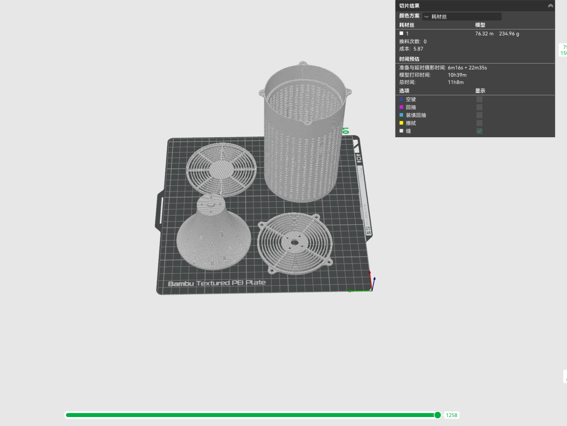Click the 显示 column header
The width and height of the screenshot is (567, 426).
click(480, 91)
